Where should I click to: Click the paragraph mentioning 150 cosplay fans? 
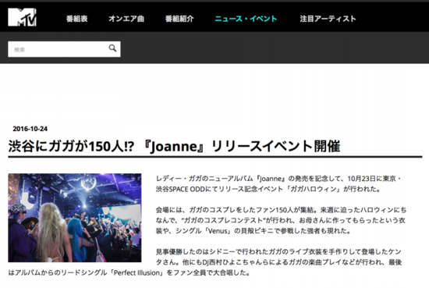[x=281, y=220]
